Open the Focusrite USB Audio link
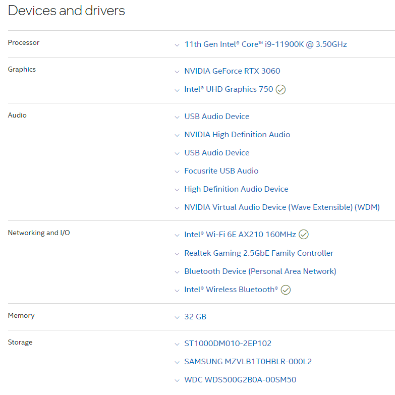This screenshot has width=395, height=395. pos(221,171)
